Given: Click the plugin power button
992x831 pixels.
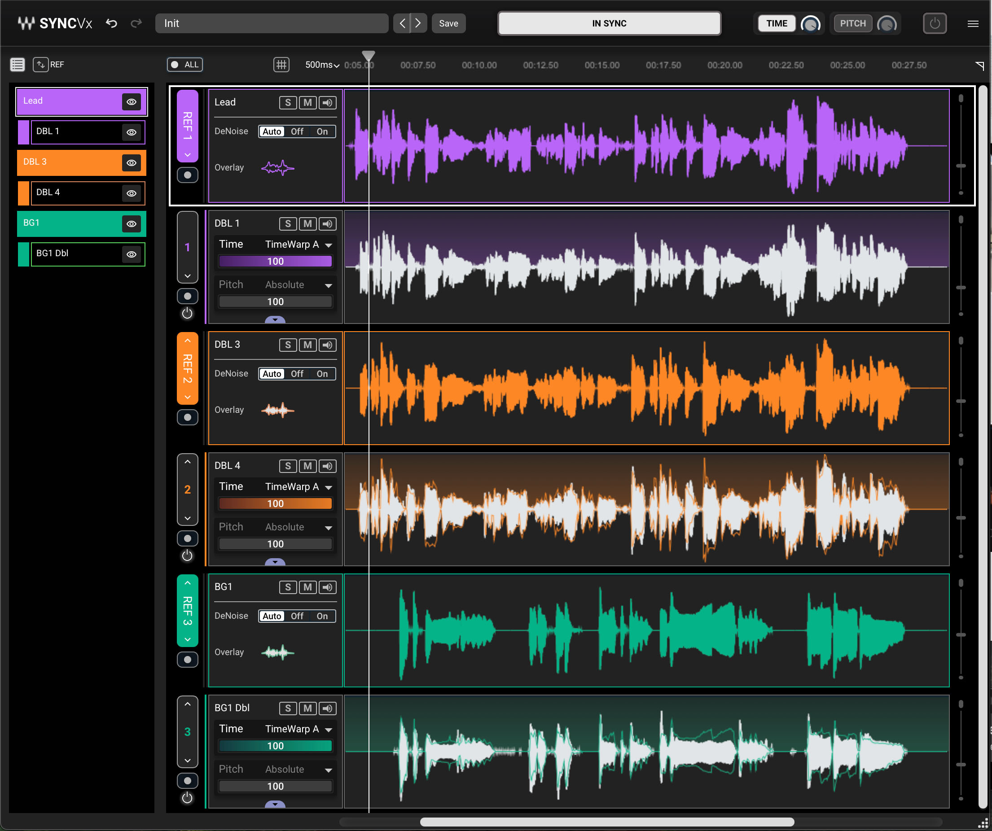Looking at the screenshot, I should (934, 23).
